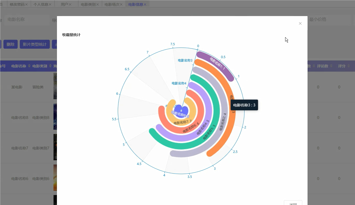
Task: Click 某电影 cell in the table
Action: click(17, 87)
